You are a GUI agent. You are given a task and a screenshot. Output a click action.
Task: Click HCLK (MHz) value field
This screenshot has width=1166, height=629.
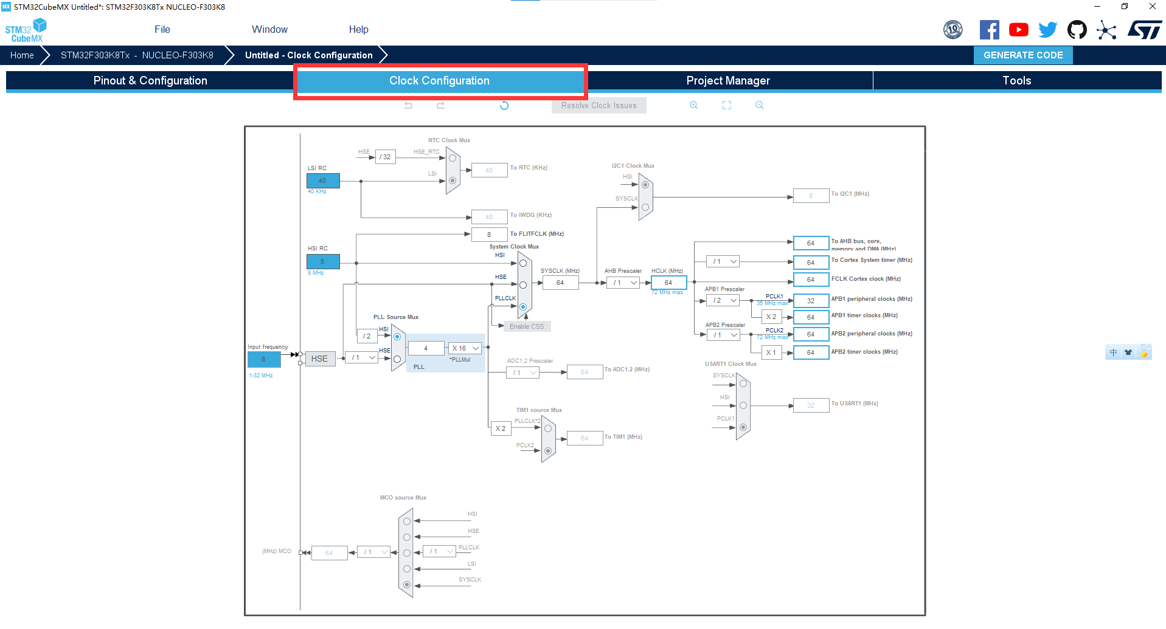668,283
